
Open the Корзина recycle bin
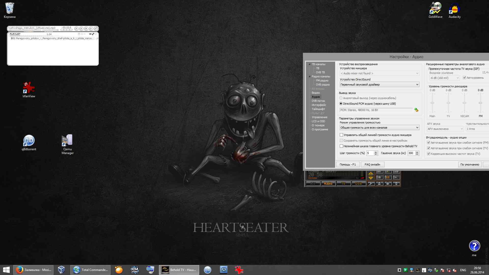[x=10, y=10]
